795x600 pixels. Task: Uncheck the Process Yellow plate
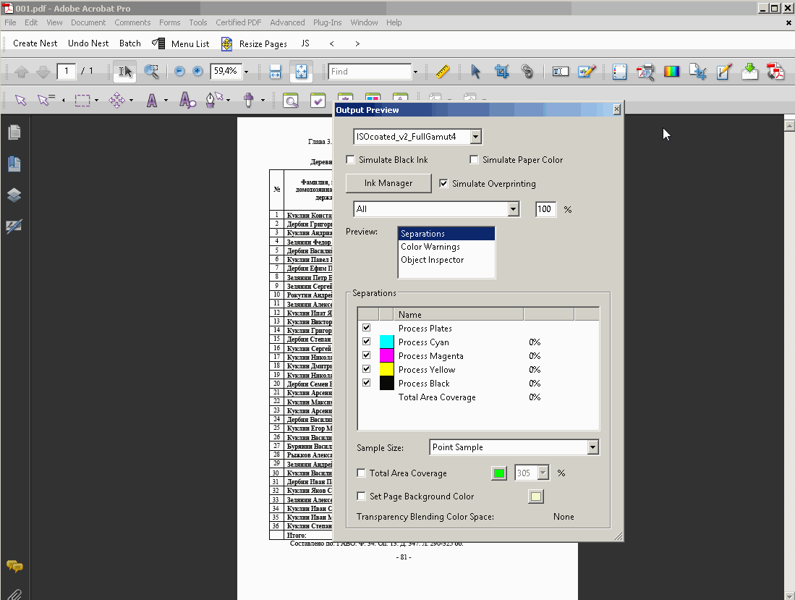point(367,368)
